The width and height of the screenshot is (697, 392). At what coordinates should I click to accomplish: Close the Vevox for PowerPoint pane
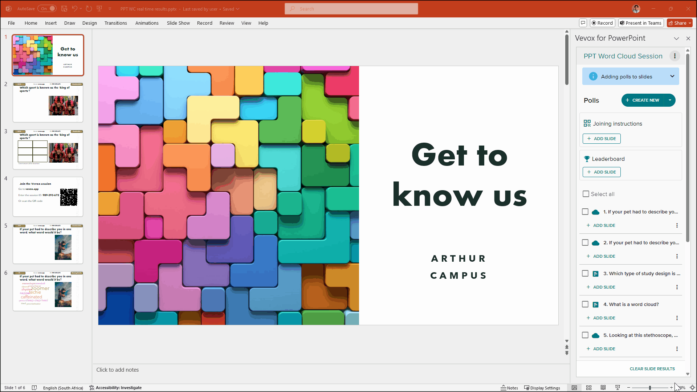click(x=688, y=38)
